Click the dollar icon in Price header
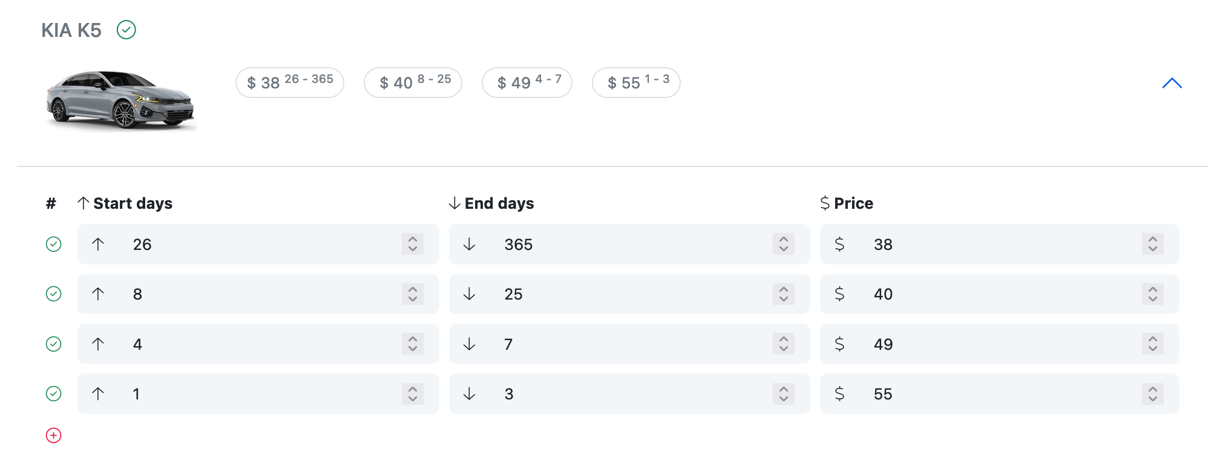This screenshot has height=466, width=1217. point(825,203)
